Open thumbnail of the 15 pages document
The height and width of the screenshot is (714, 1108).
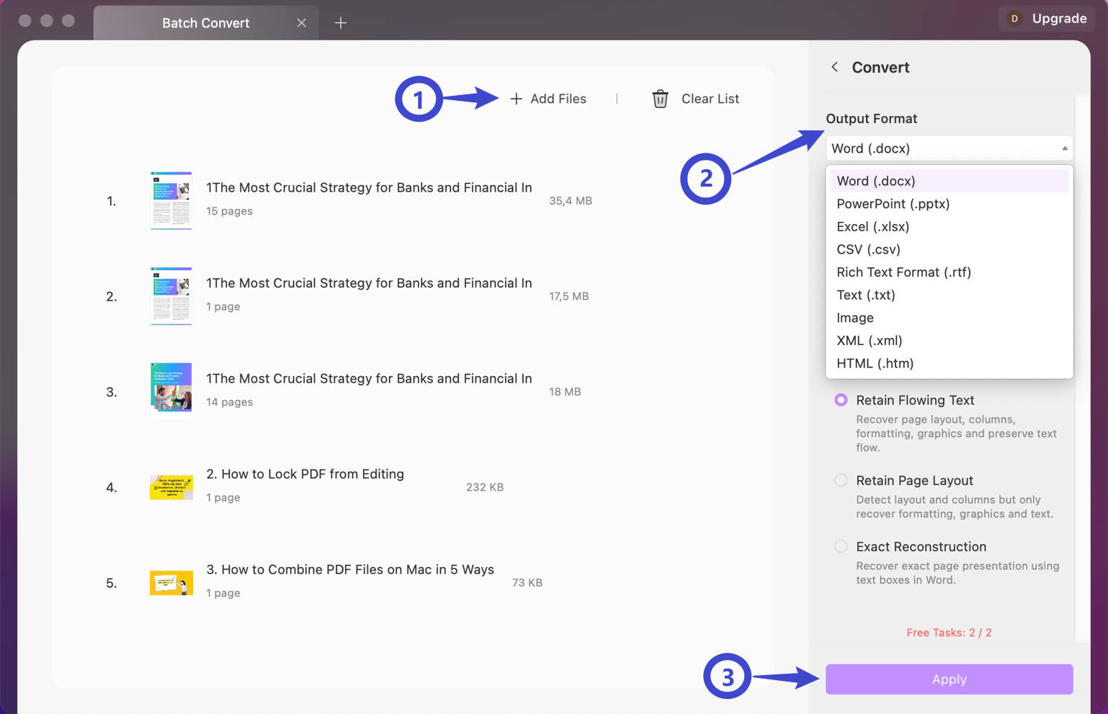point(171,200)
